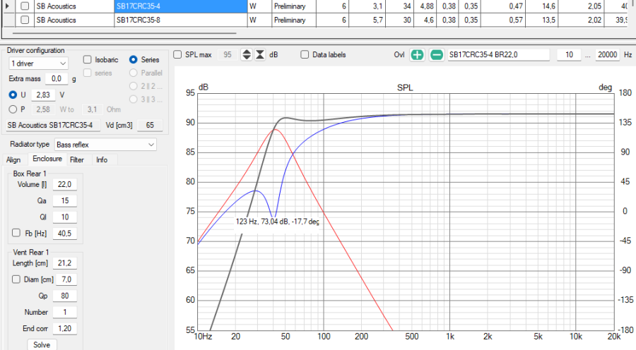The width and height of the screenshot is (636, 350).
Task: Click the 5,7 value in SB17CRC35-8 row
Action: tap(367, 20)
